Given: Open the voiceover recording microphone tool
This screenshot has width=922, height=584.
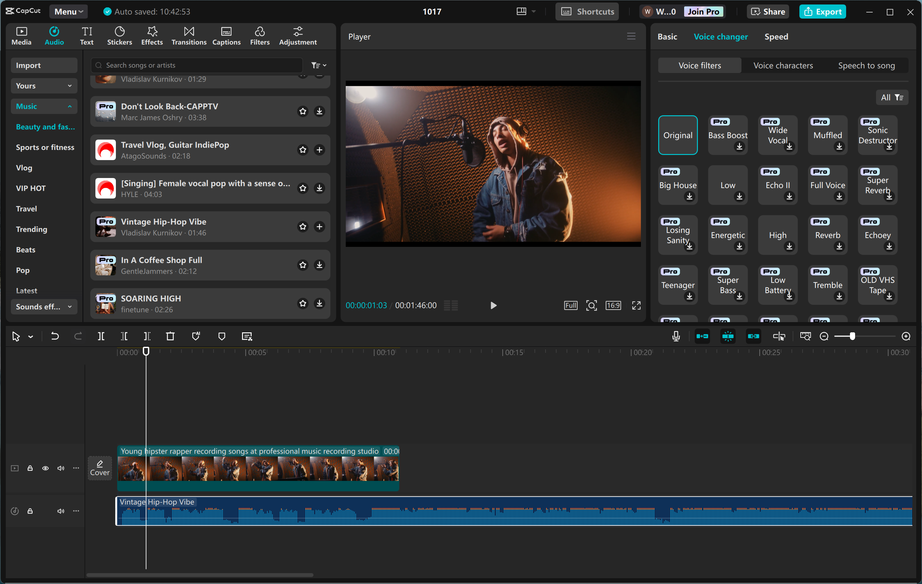Looking at the screenshot, I should pyautogui.click(x=676, y=336).
